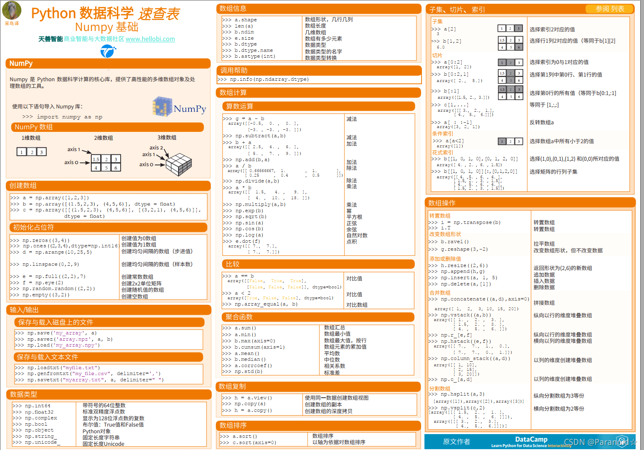This screenshot has height=450, width=644.
Task: Click the 1维数组 box diagram
Action: pos(31,152)
